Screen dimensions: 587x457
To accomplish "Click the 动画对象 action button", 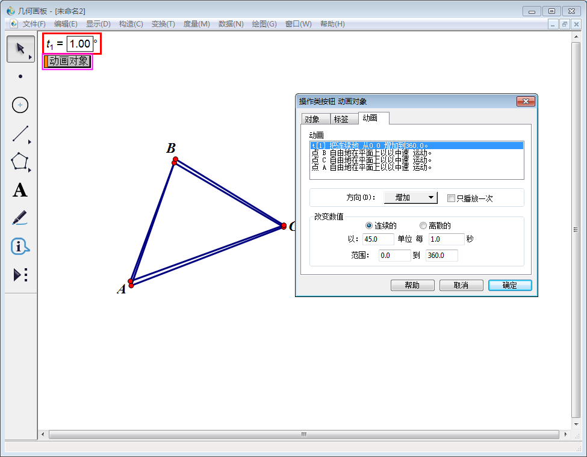I will pyautogui.click(x=67, y=61).
